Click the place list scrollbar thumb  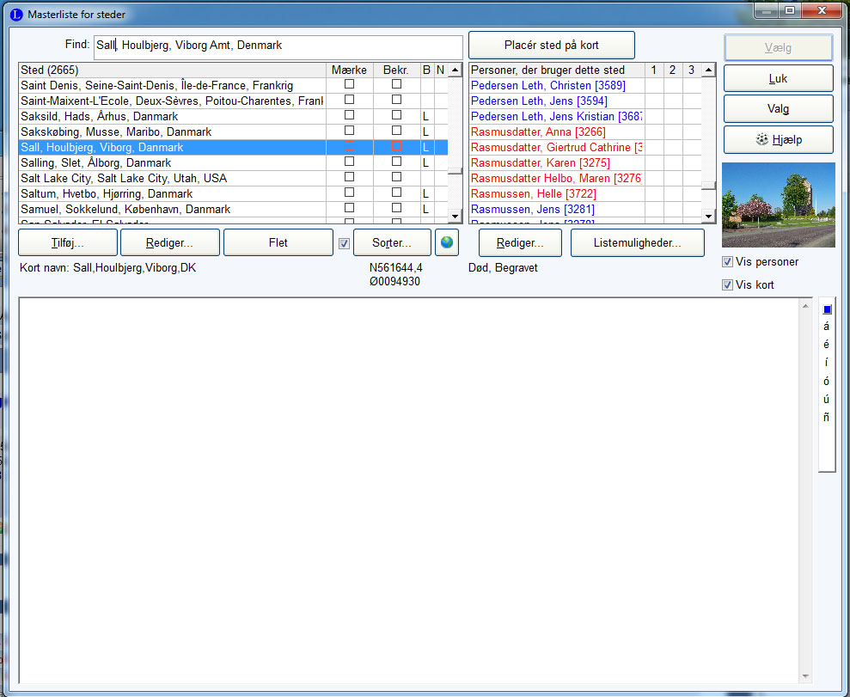pyautogui.click(x=456, y=171)
